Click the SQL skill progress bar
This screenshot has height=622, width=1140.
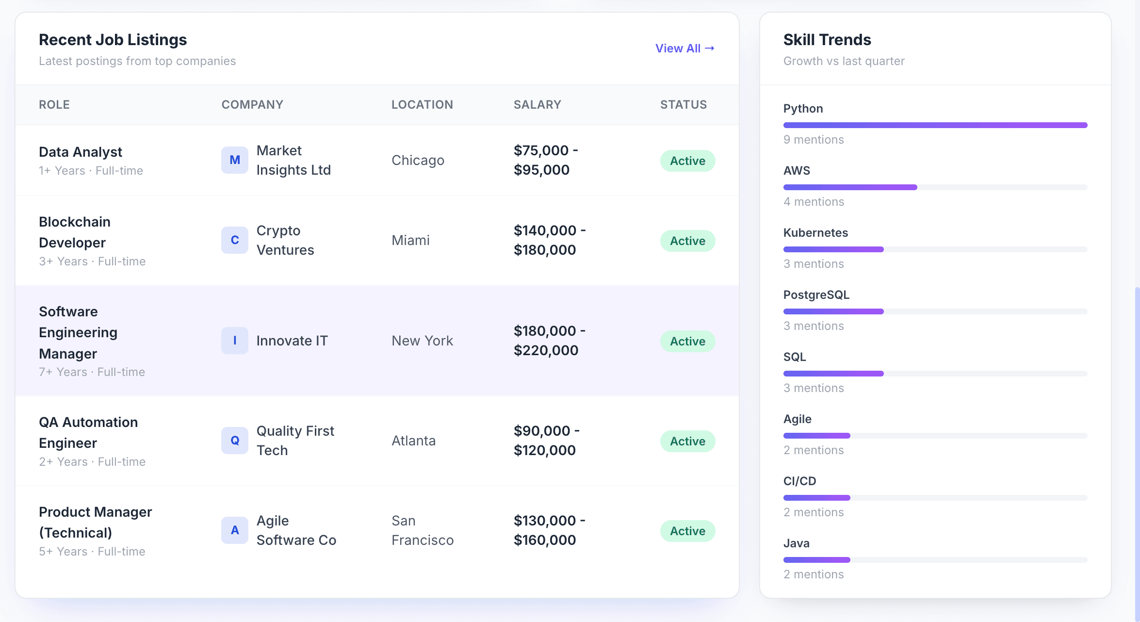(935, 374)
